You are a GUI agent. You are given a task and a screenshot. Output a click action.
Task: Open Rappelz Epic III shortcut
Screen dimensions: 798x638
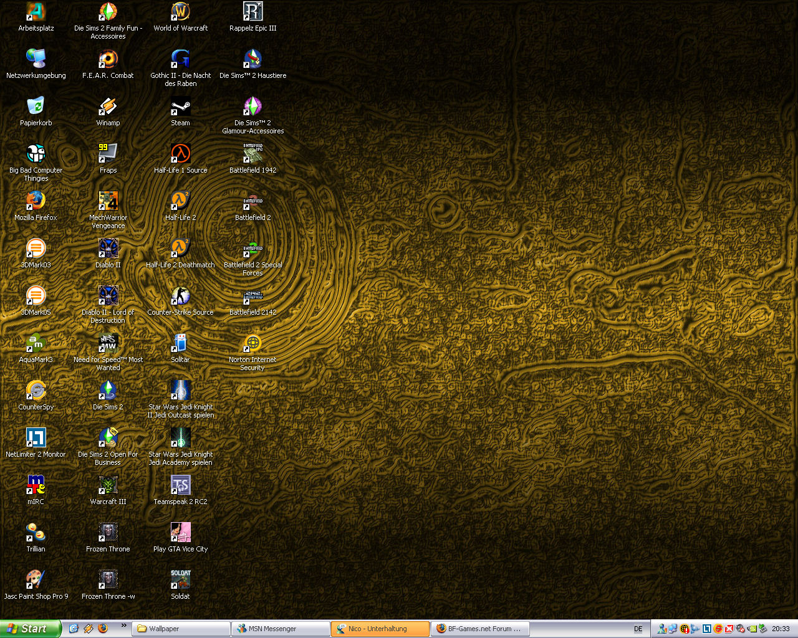tap(253, 17)
